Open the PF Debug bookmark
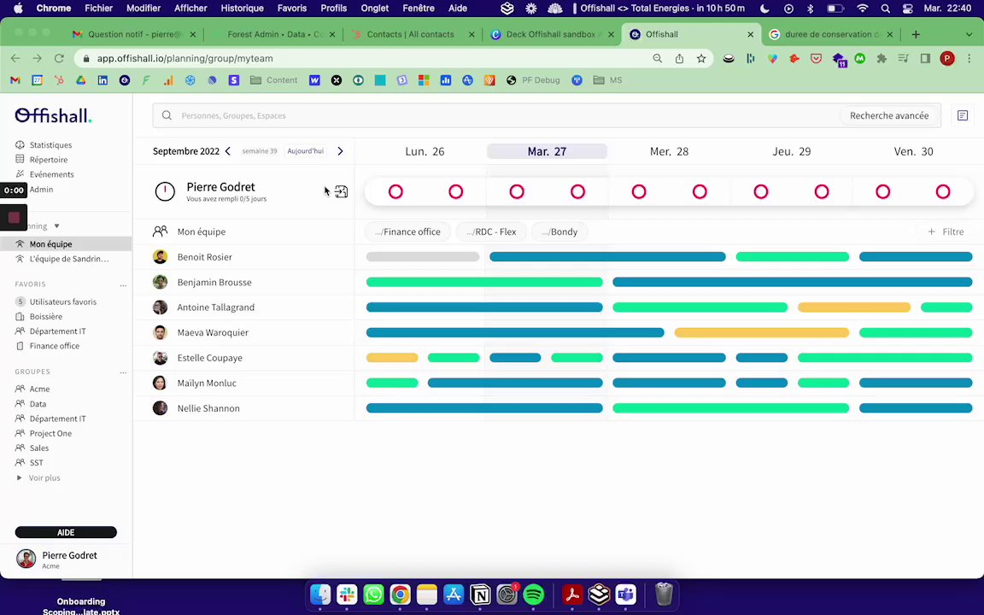This screenshot has width=984, height=615. tap(533, 80)
